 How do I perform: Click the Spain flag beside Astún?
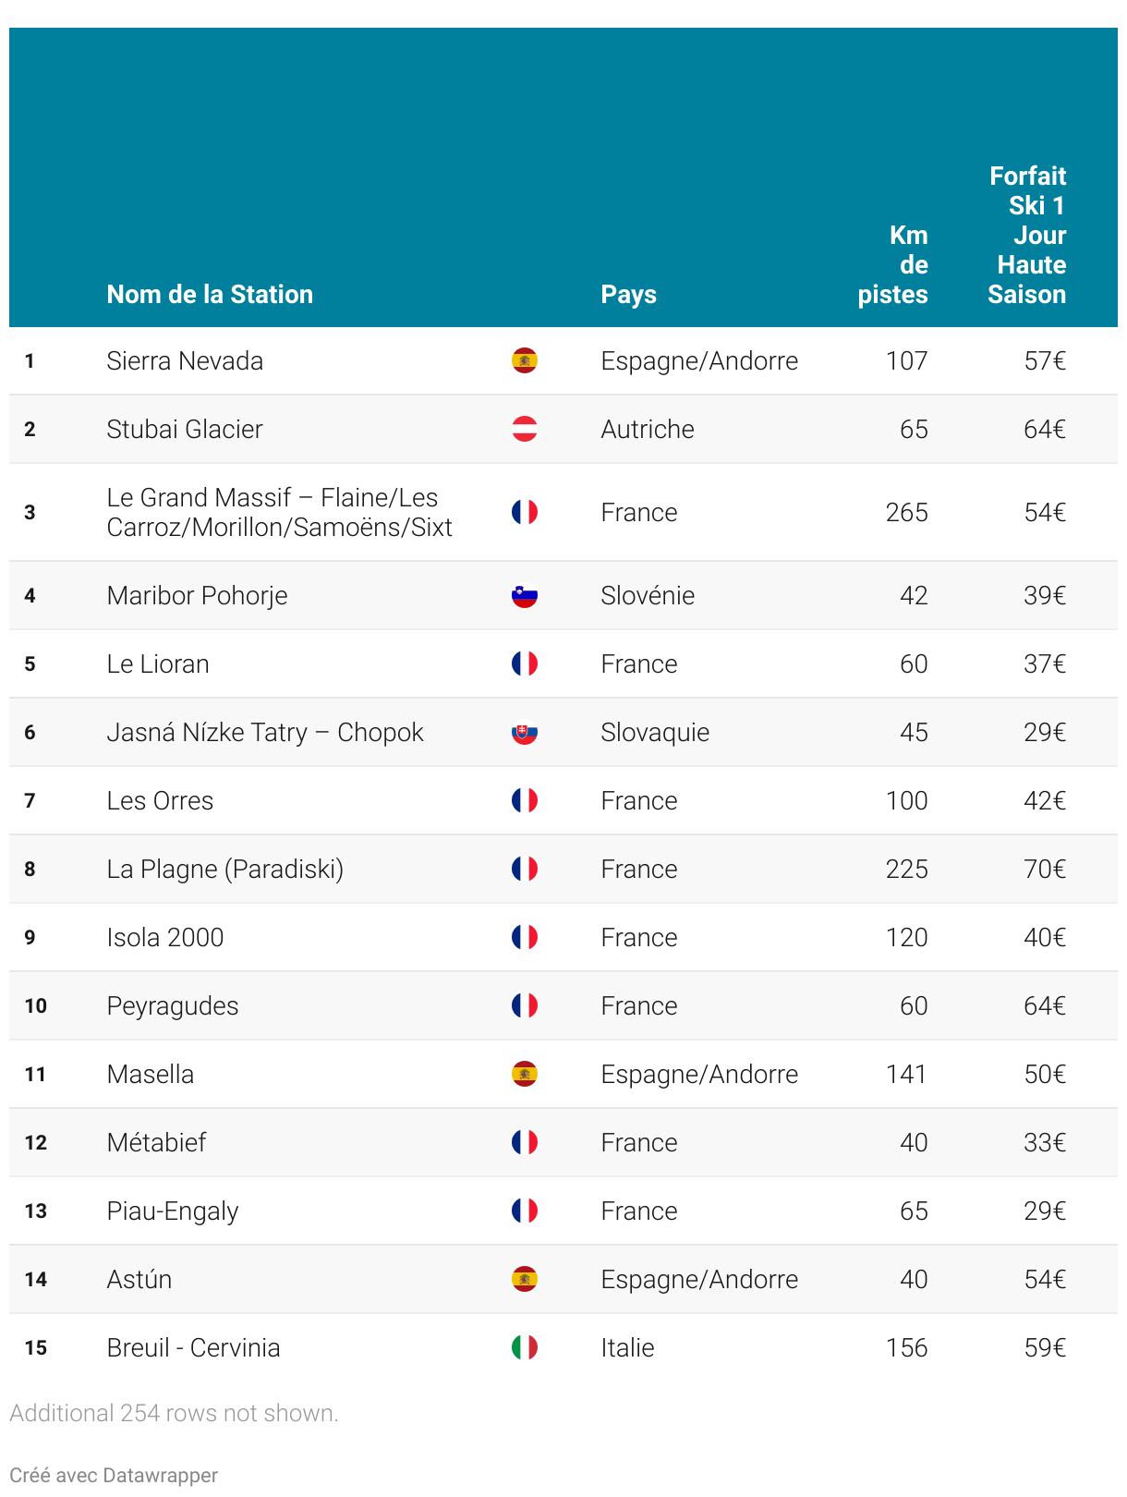pos(525,1279)
